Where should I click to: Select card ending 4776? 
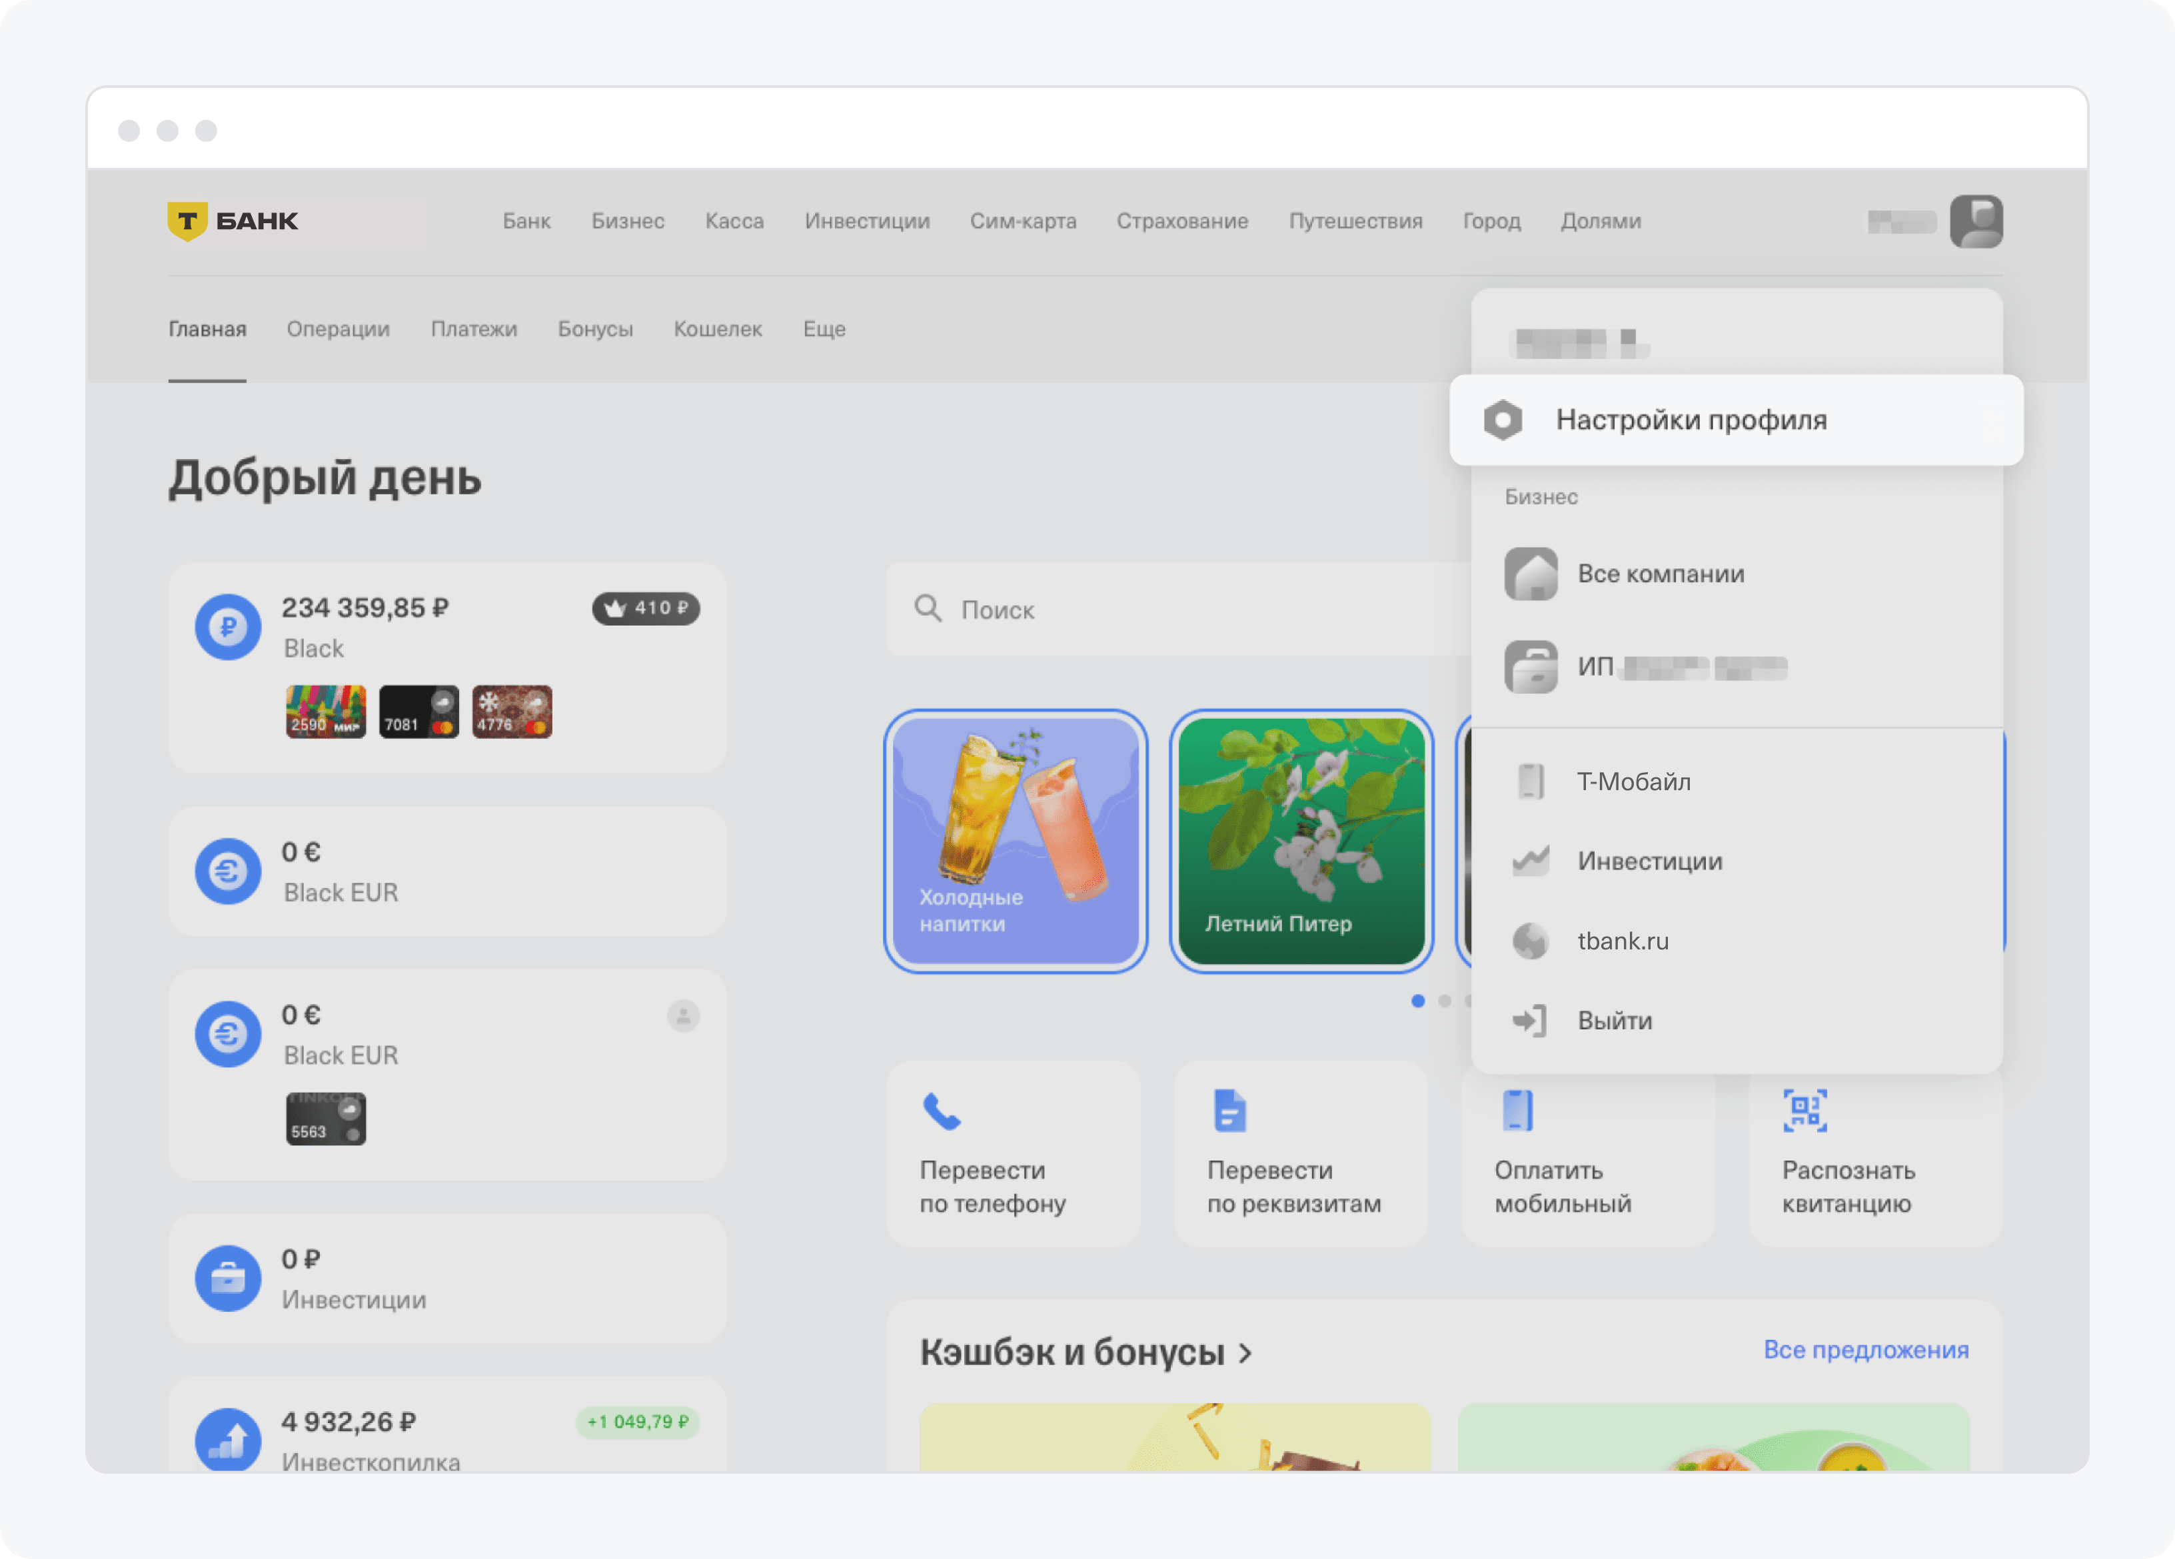[x=512, y=712]
